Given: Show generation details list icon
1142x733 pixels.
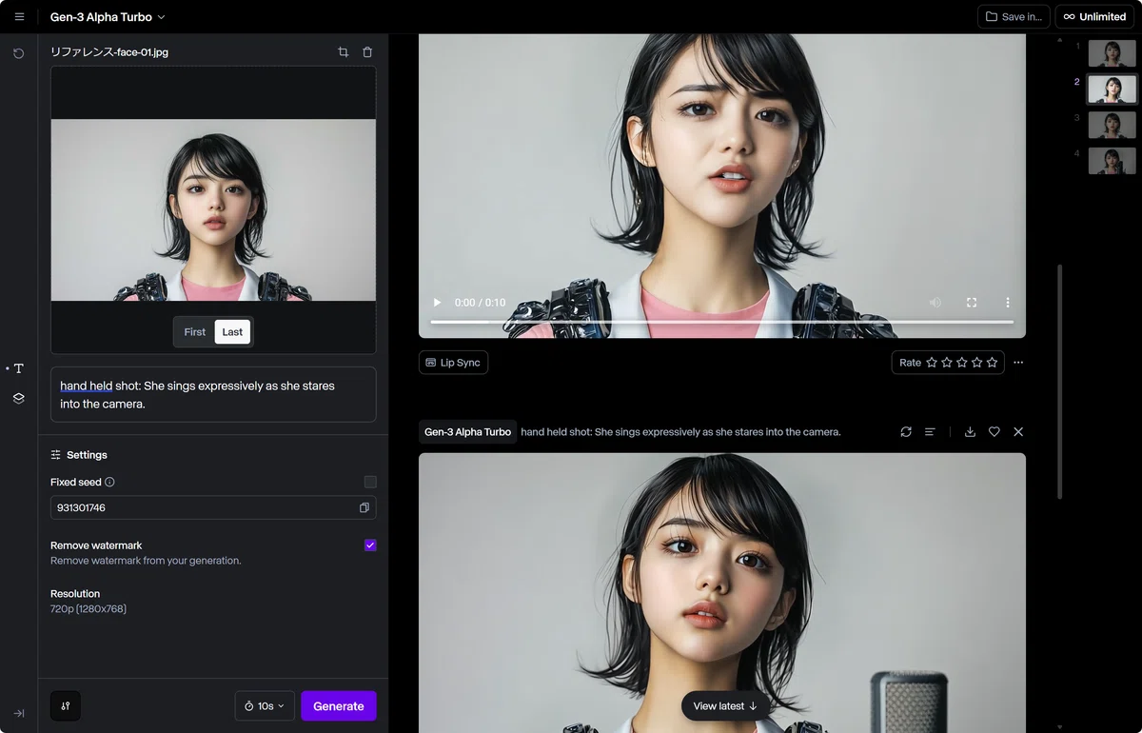Looking at the screenshot, I should 930,432.
